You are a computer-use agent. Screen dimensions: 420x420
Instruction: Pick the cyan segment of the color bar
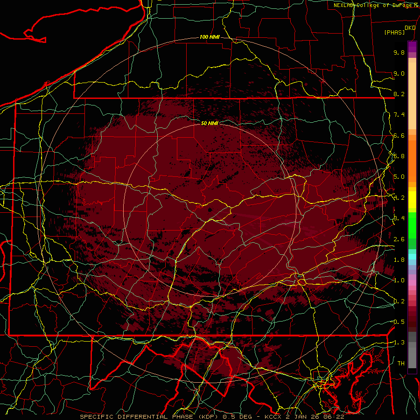[x=412, y=257]
